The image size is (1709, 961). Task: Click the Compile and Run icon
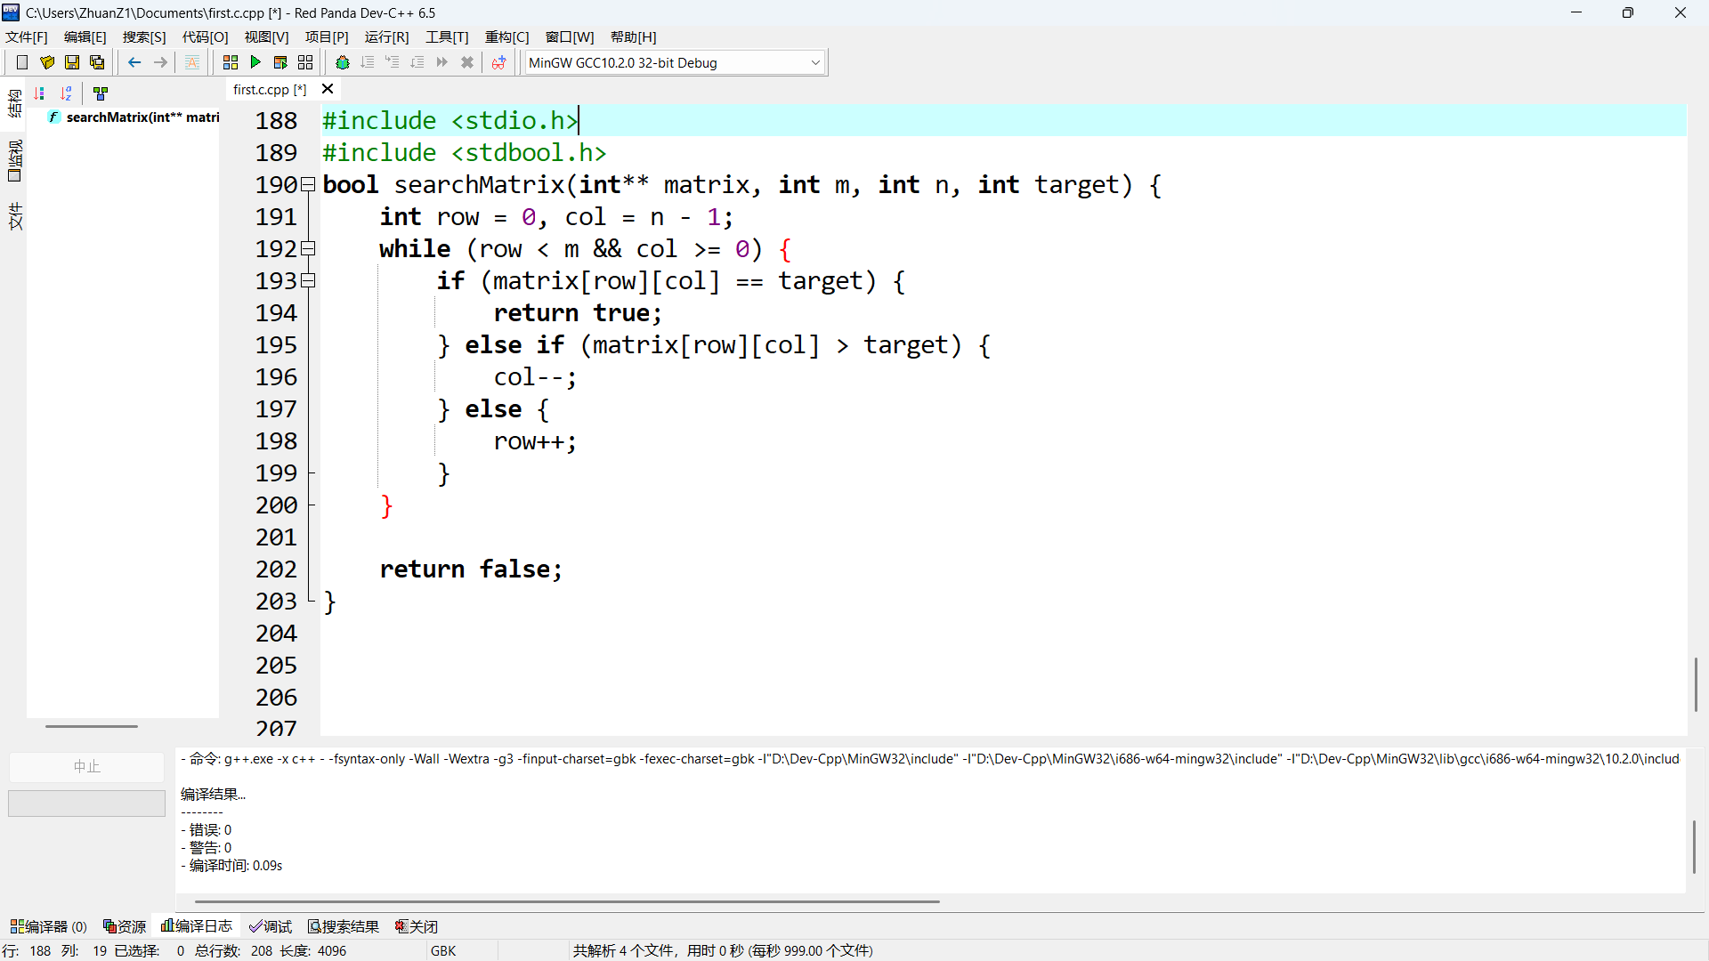(x=280, y=62)
